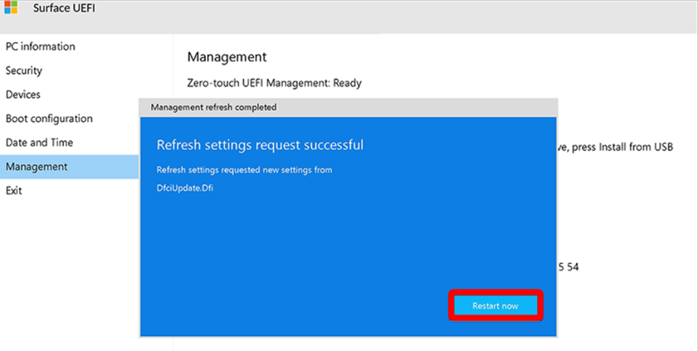Go to Devices settings
This screenshot has height=351, width=698.
[x=22, y=95]
